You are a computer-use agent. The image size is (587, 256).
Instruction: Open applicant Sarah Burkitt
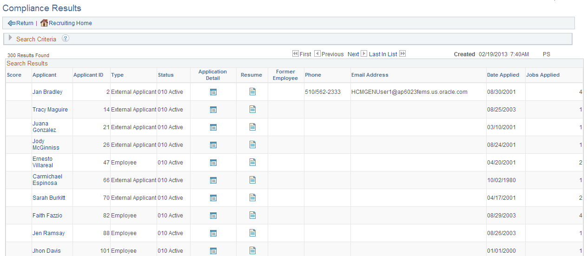tap(49, 198)
